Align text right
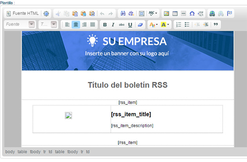This screenshot has width=247, height=162. point(84,25)
